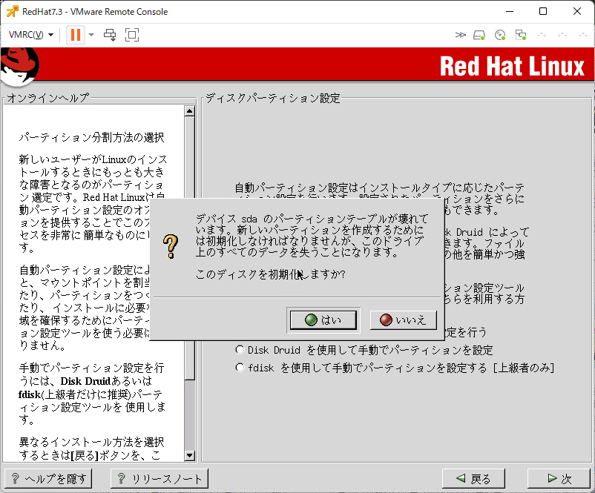Maximize the VMware Remote Console window
The image size is (595, 493).
point(543,11)
